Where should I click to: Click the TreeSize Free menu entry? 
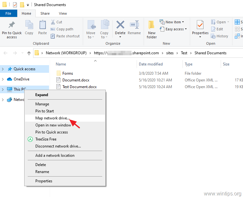(x=46, y=139)
